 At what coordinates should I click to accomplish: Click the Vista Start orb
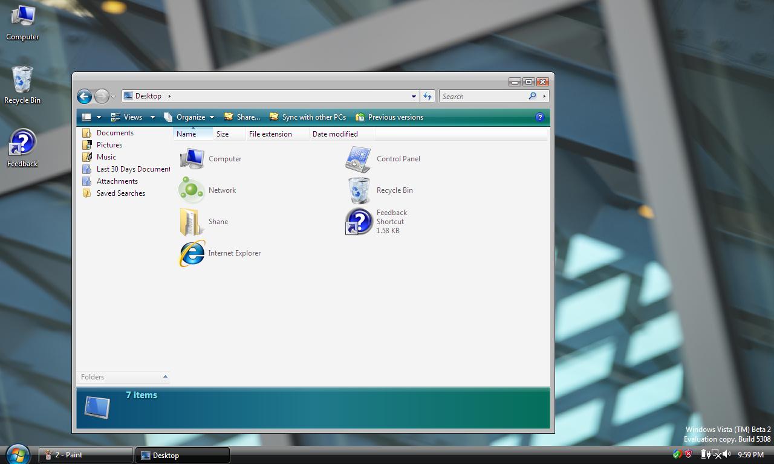[18, 454]
